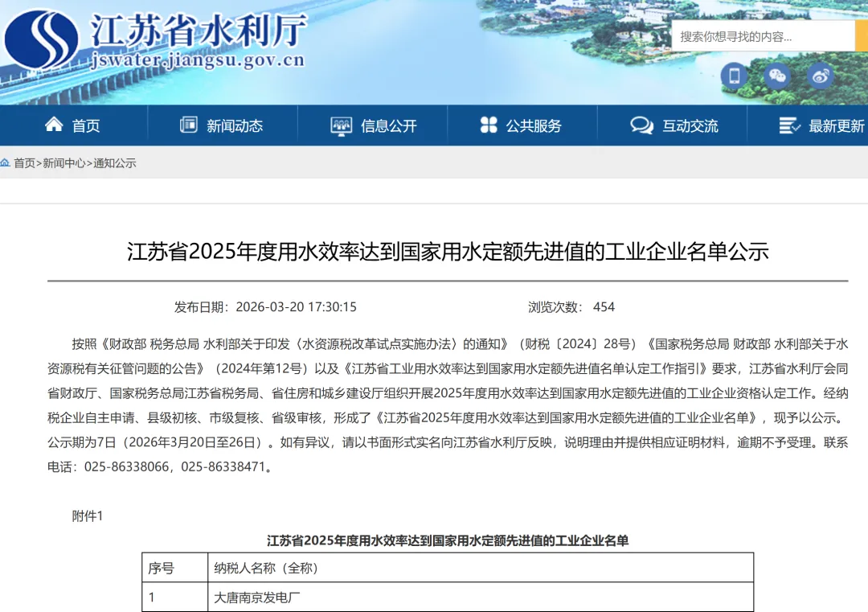Click the orange search button edge
Screen dimensions: 868x612
click(862, 36)
